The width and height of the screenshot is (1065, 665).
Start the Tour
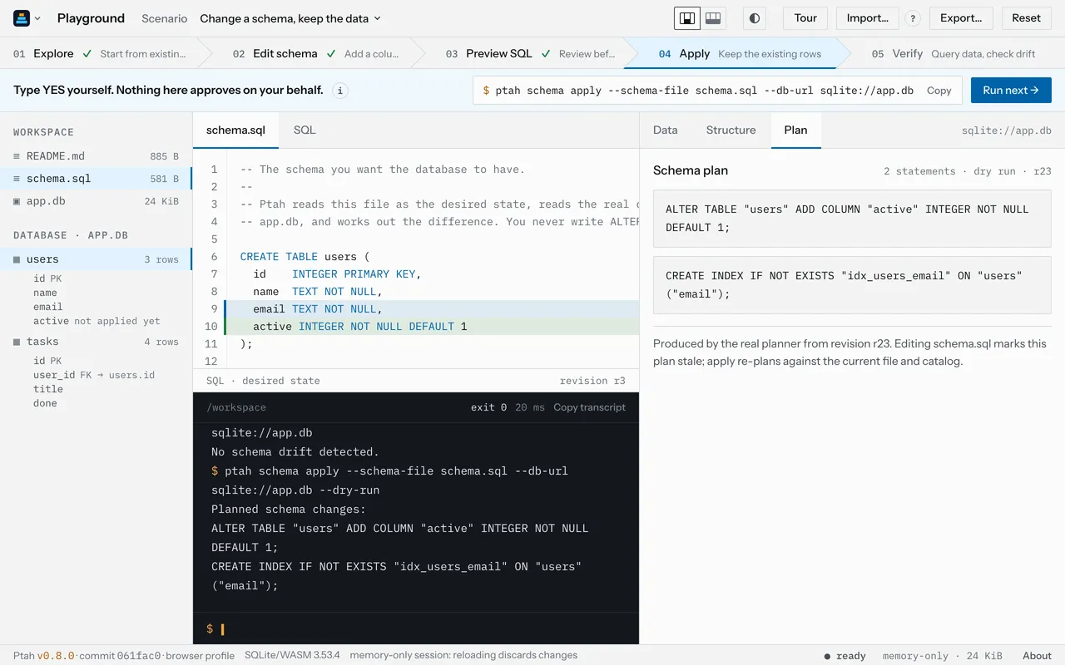tap(805, 18)
